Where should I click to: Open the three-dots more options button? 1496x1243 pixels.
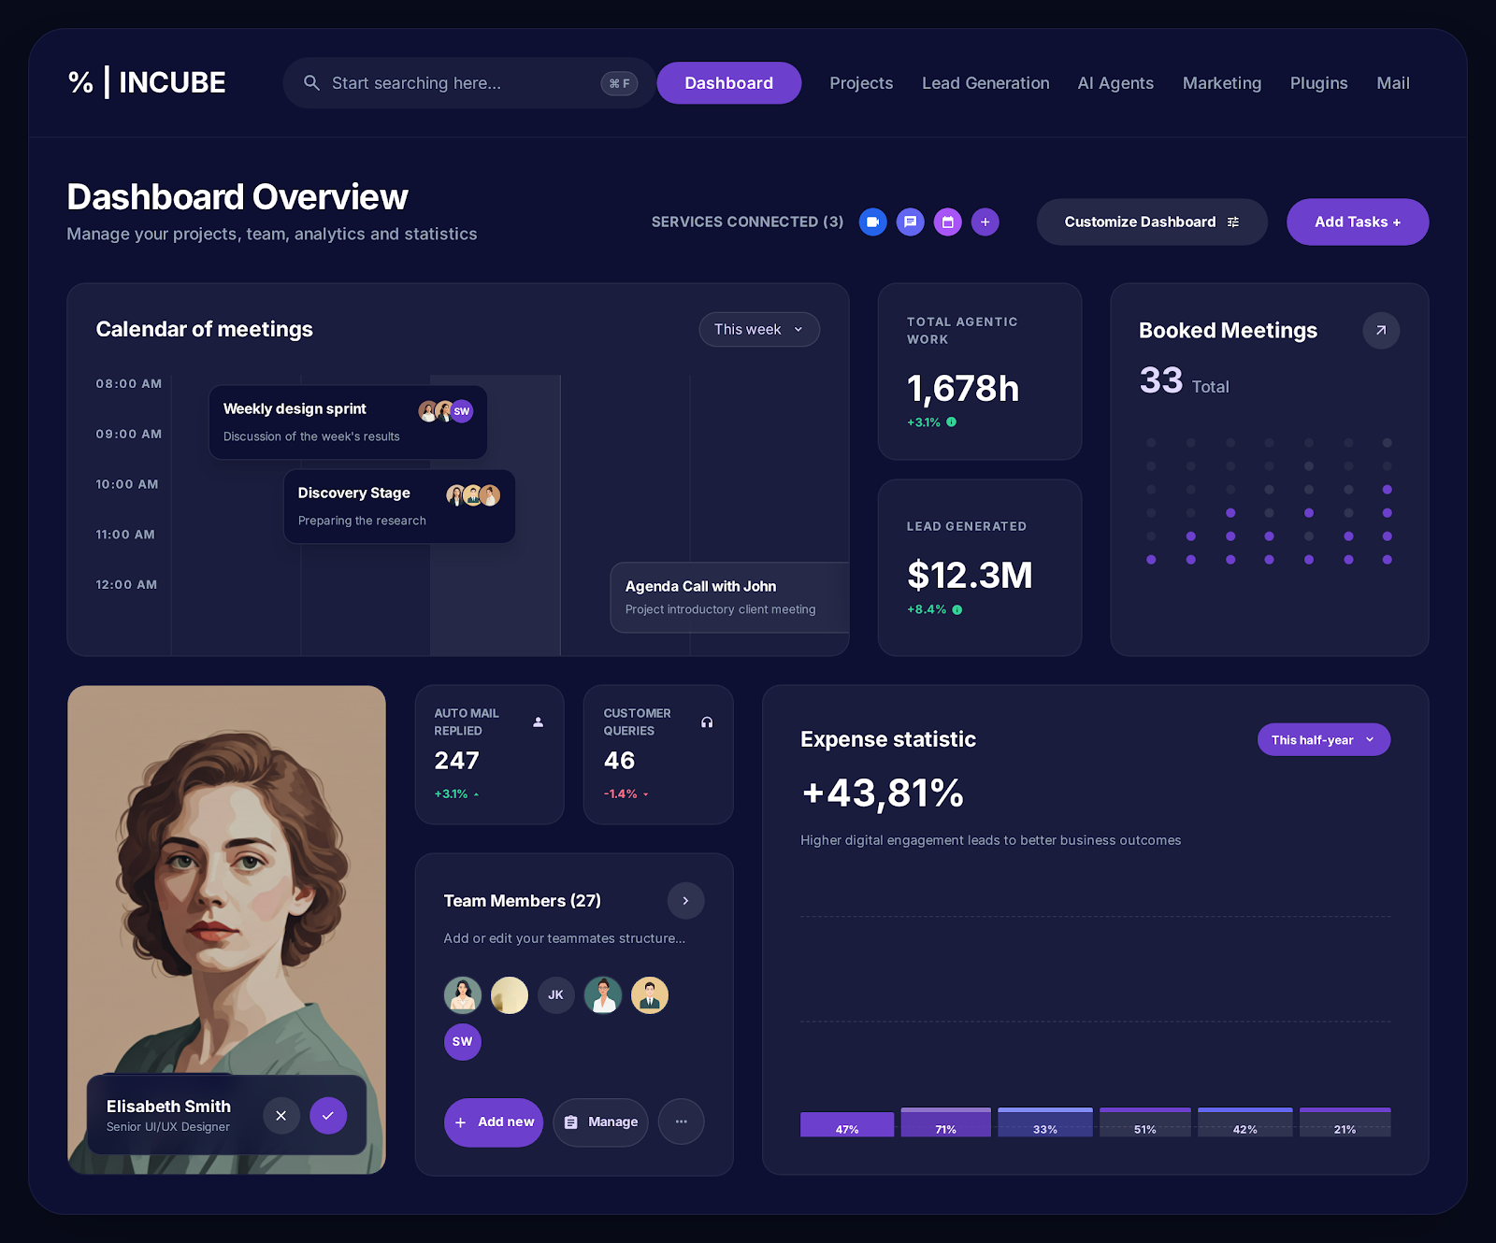tap(681, 1122)
